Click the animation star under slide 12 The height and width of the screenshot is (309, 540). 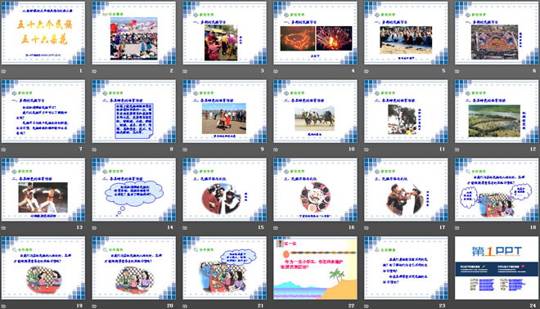point(457,150)
